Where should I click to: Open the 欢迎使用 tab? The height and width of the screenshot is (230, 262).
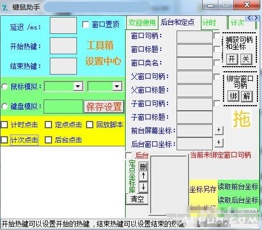tap(142, 23)
